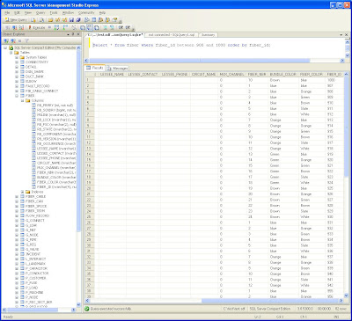Click the green success icon in the status bar

pos(87,309)
